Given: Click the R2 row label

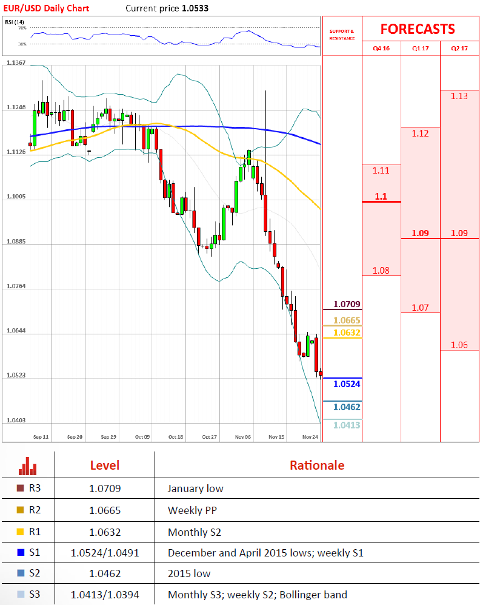Looking at the screenshot, I should pos(35,510).
